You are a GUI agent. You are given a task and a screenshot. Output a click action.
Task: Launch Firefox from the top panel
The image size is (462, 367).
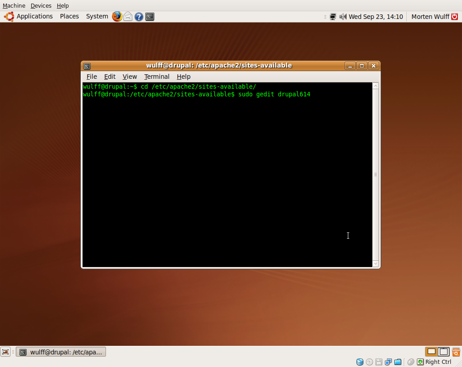[117, 17]
